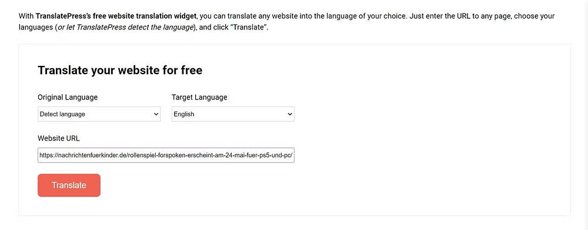Click the chevron arrow beside English

pyautogui.click(x=290, y=115)
